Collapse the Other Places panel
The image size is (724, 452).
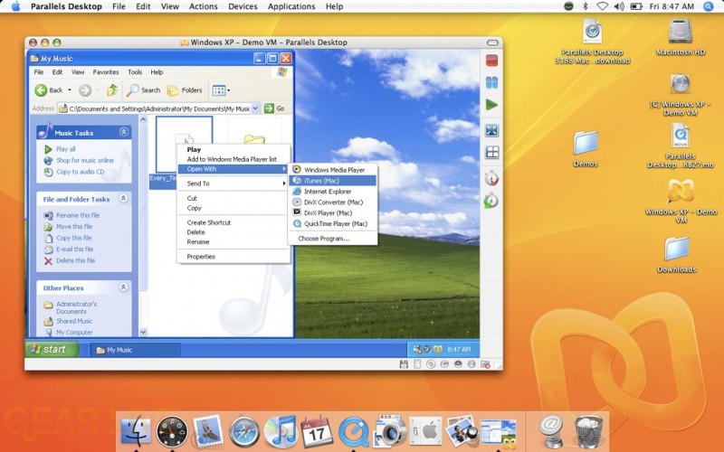[x=124, y=287]
